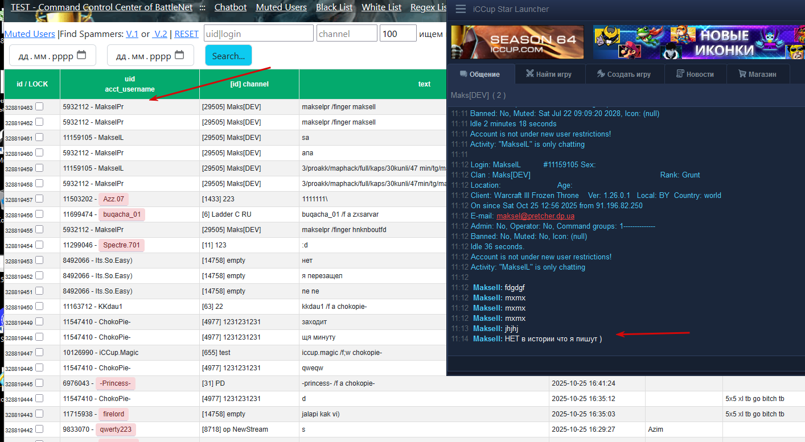Click the RESET link
This screenshot has width=805, height=442.
click(x=187, y=34)
